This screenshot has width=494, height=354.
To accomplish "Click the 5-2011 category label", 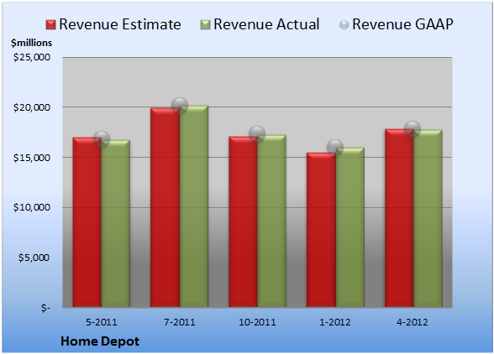I will (x=102, y=322).
